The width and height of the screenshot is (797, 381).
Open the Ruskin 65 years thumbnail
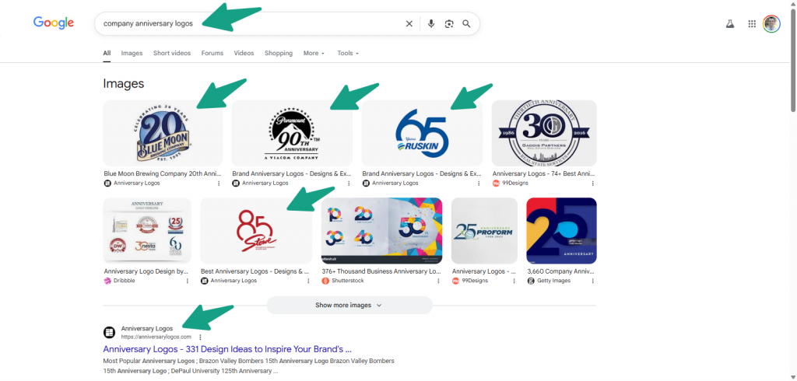[x=422, y=133]
